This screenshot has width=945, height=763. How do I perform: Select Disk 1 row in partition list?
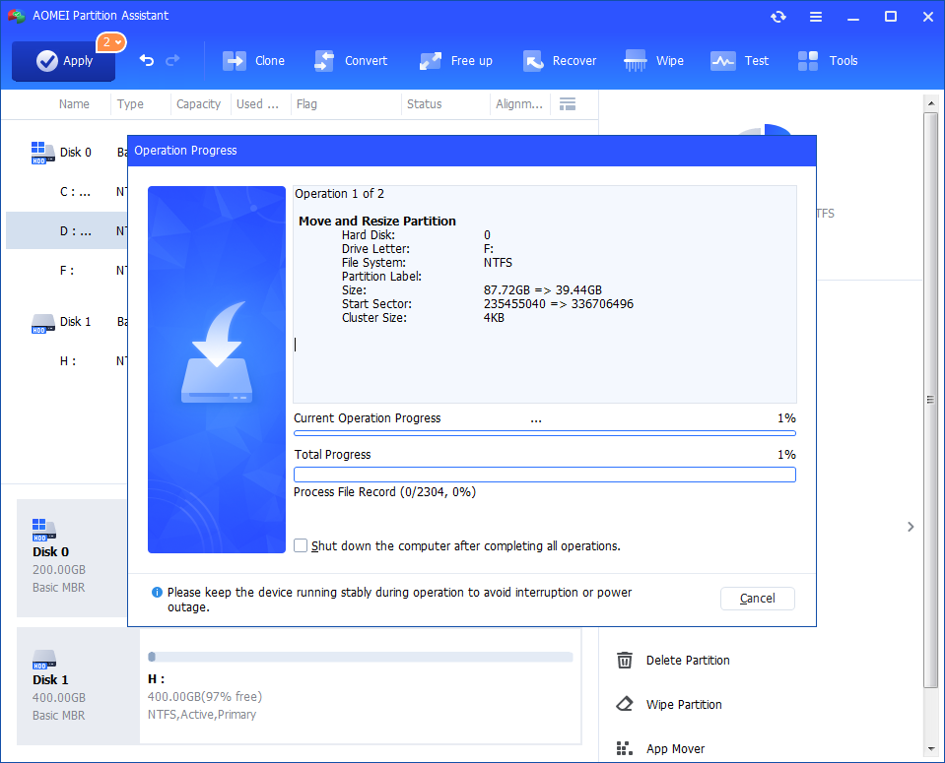pyautogui.click(x=66, y=322)
